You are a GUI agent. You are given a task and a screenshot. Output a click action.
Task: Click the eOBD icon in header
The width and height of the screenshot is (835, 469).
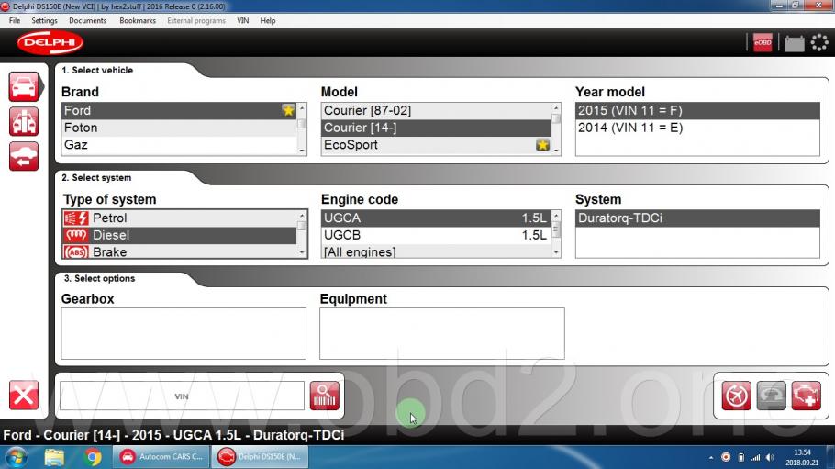tap(763, 42)
